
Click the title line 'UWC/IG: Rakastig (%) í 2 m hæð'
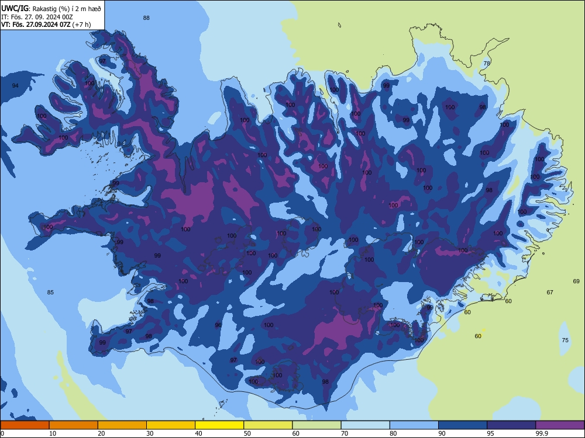[x=51, y=9]
